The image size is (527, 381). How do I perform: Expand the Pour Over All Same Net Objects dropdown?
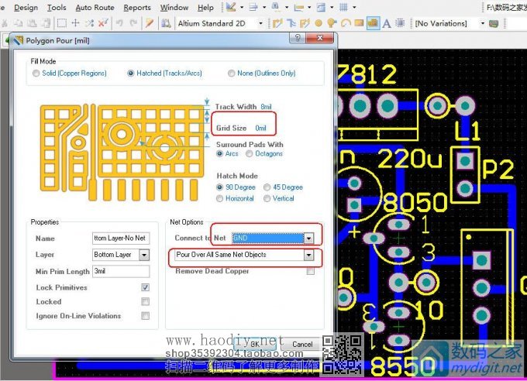(x=308, y=255)
